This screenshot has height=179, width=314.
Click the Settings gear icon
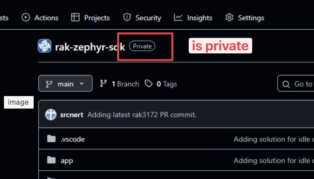229,17
